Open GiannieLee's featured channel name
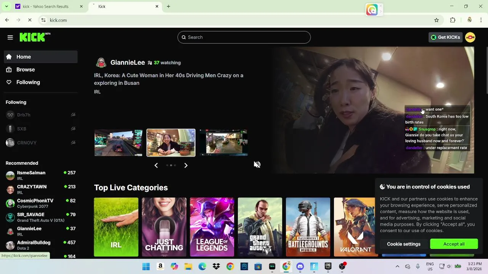 [x=128, y=62]
